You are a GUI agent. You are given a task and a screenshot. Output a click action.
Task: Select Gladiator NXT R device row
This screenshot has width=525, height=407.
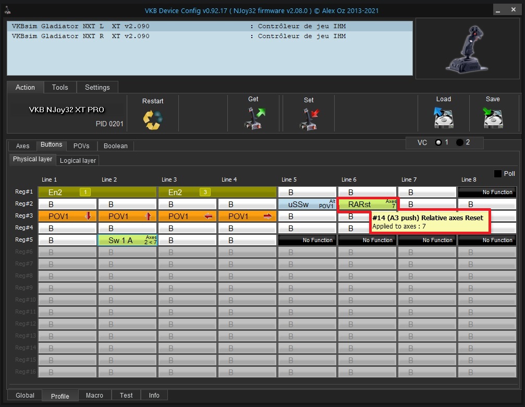coord(210,36)
